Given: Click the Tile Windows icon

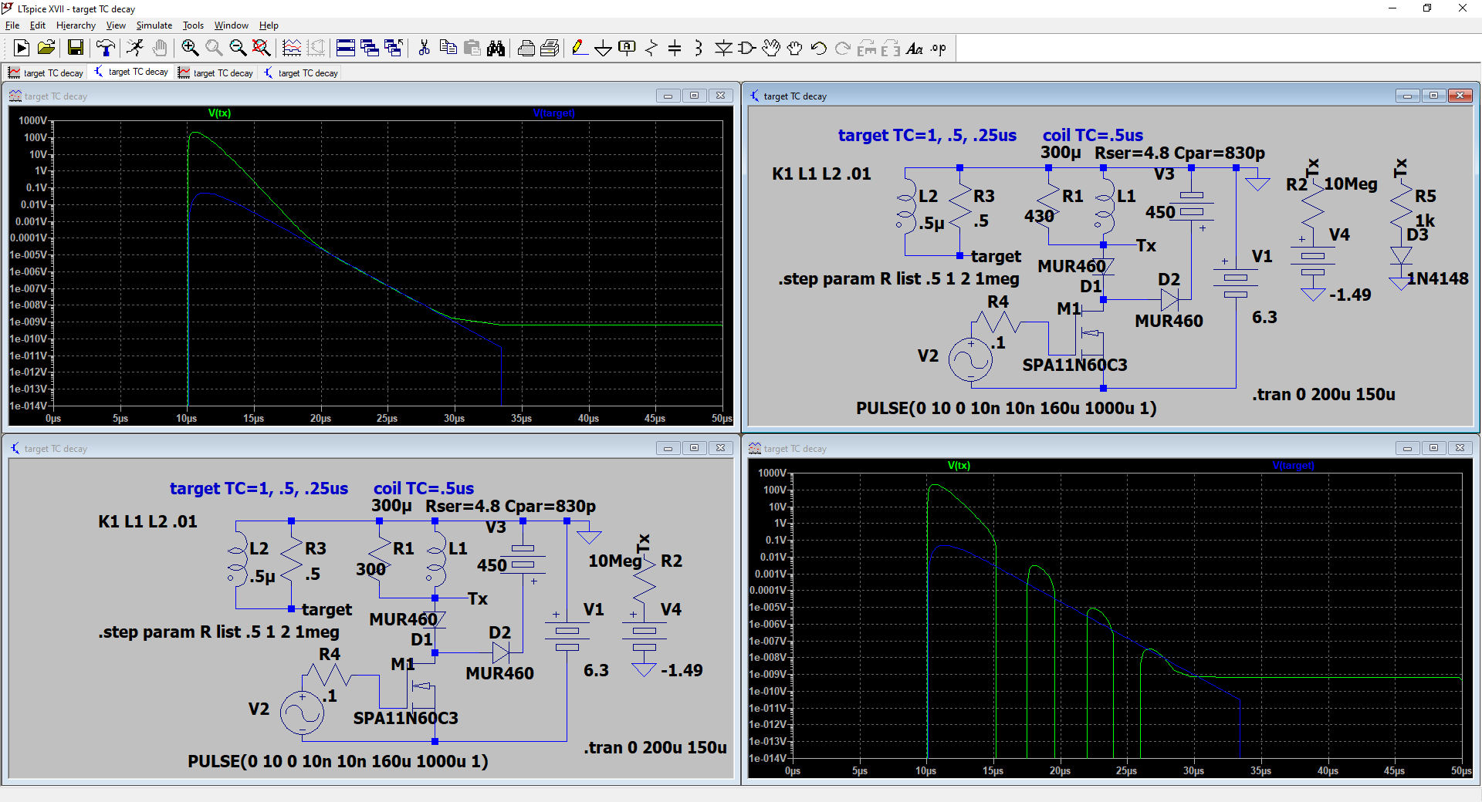Looking at the screenshot, I should click(x=346, y=49).
